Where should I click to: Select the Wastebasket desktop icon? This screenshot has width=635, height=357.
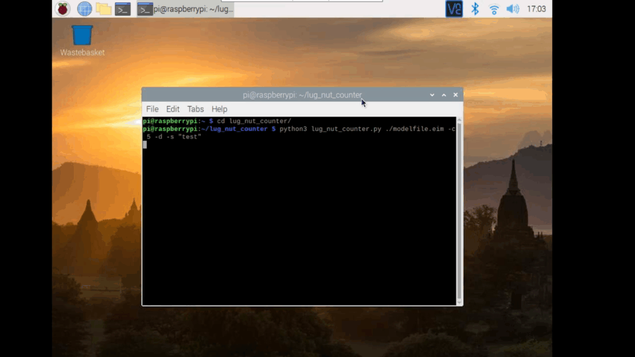point(82,36)
